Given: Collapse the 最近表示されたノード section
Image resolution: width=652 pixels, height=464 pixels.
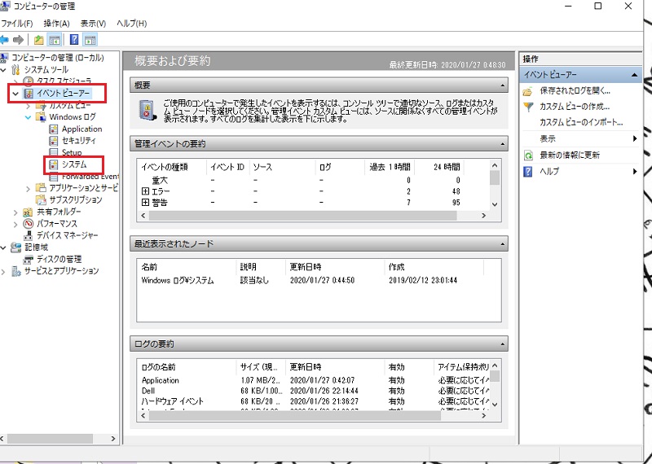Looking at the screenshot, I should pos(502,244).
